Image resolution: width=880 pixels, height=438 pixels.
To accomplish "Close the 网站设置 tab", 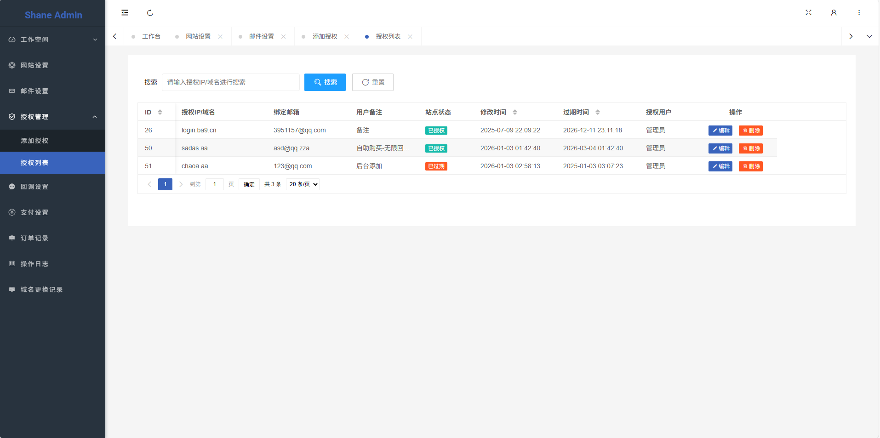I will point(220,37).
